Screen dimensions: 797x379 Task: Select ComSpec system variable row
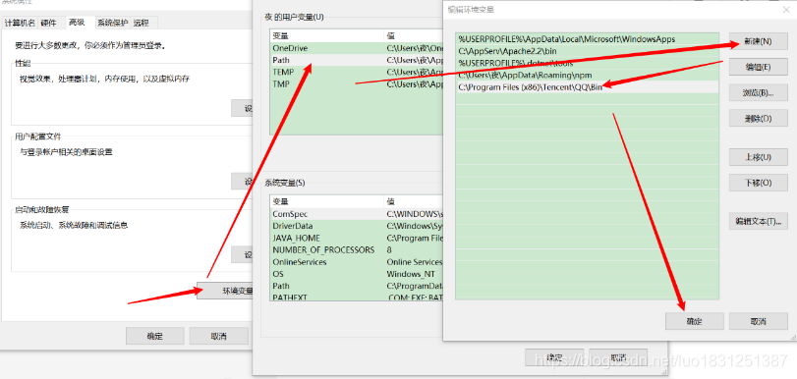tap(358, 214)
